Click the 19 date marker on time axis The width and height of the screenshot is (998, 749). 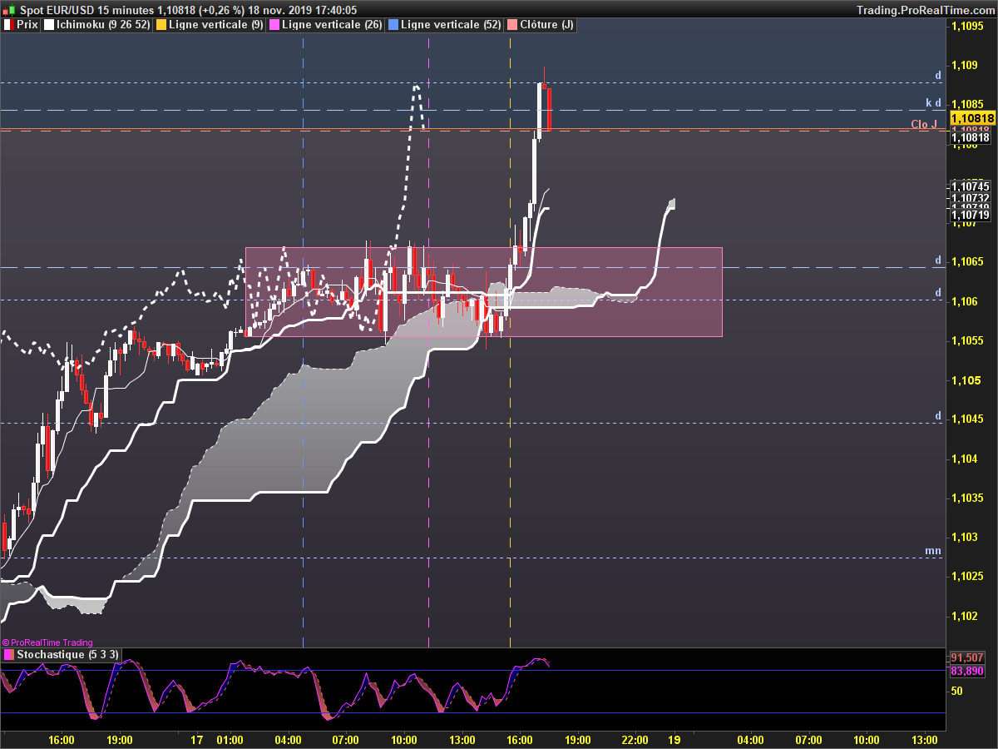674,739
